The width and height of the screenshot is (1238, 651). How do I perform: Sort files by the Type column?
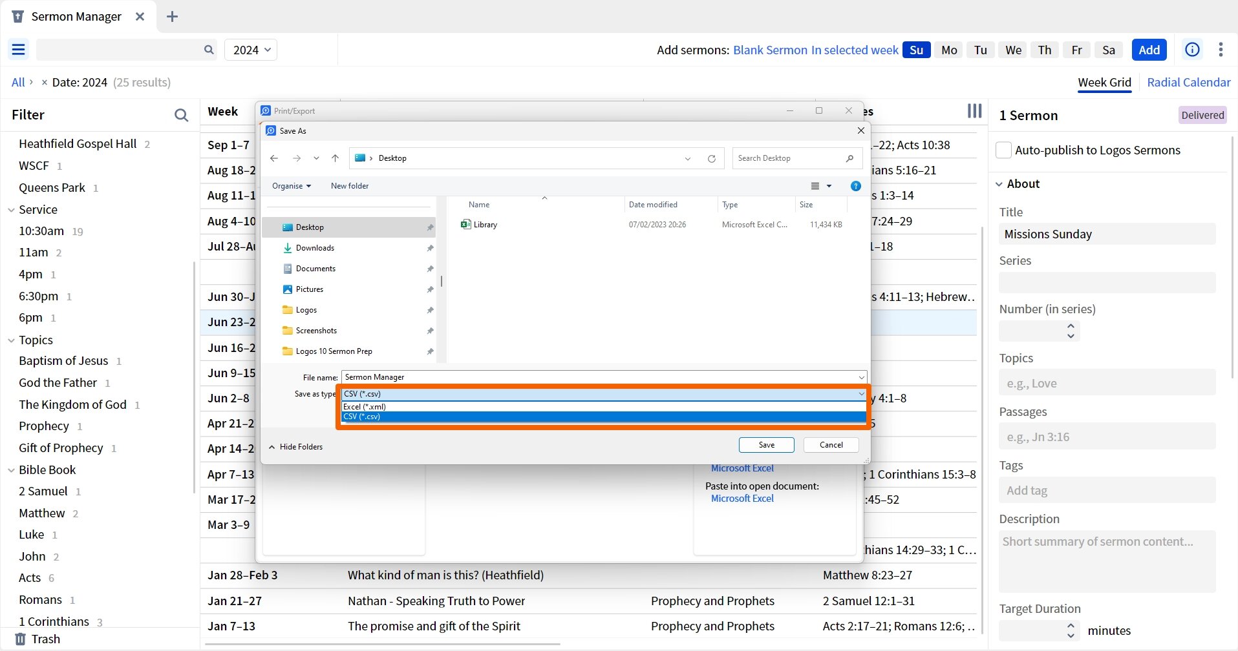coord(730,205)
